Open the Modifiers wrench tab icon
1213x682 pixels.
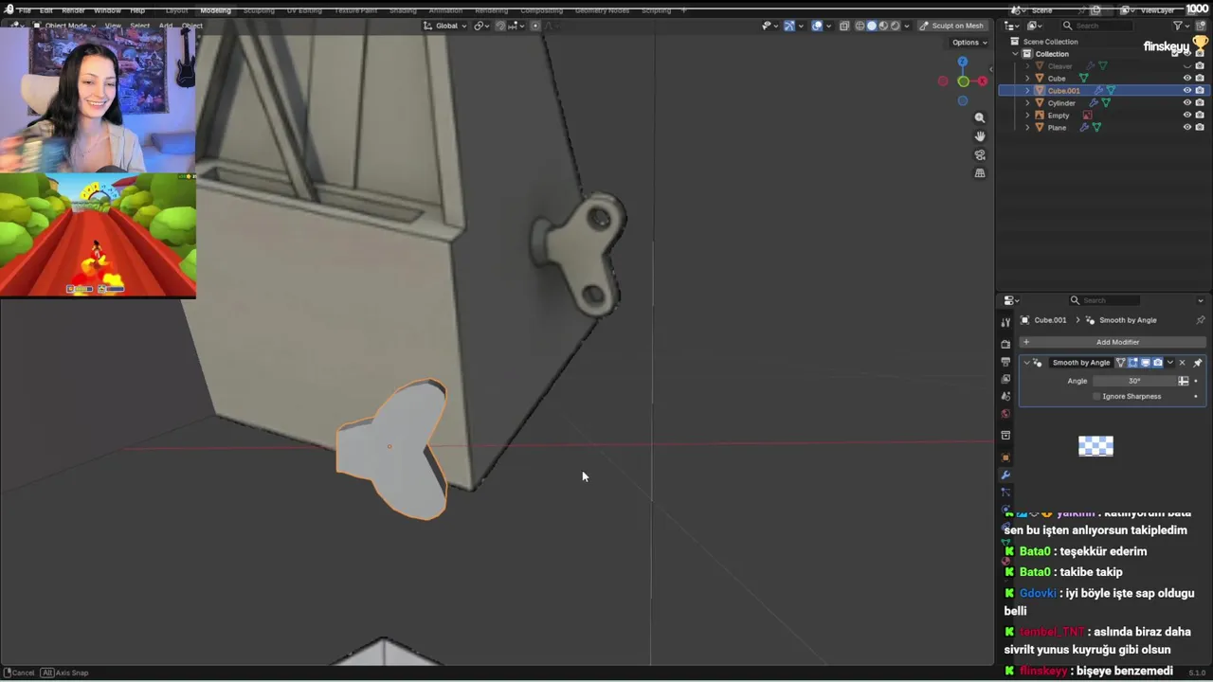1005,476
